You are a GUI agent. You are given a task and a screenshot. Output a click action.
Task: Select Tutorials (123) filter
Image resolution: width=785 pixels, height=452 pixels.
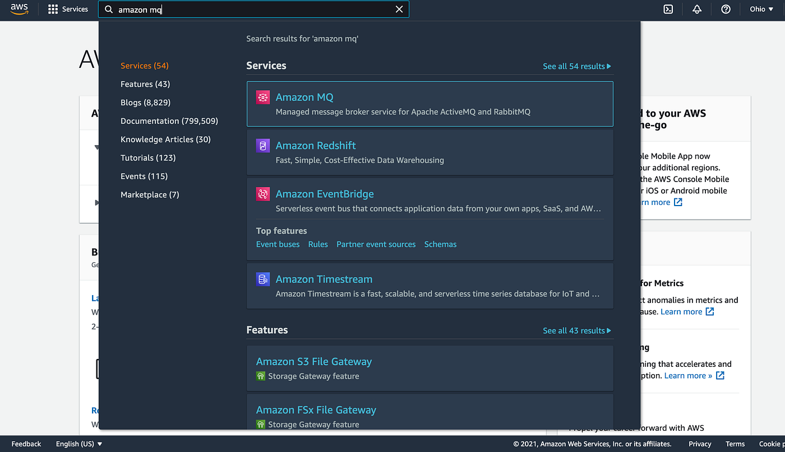click(x=148, y=158)
